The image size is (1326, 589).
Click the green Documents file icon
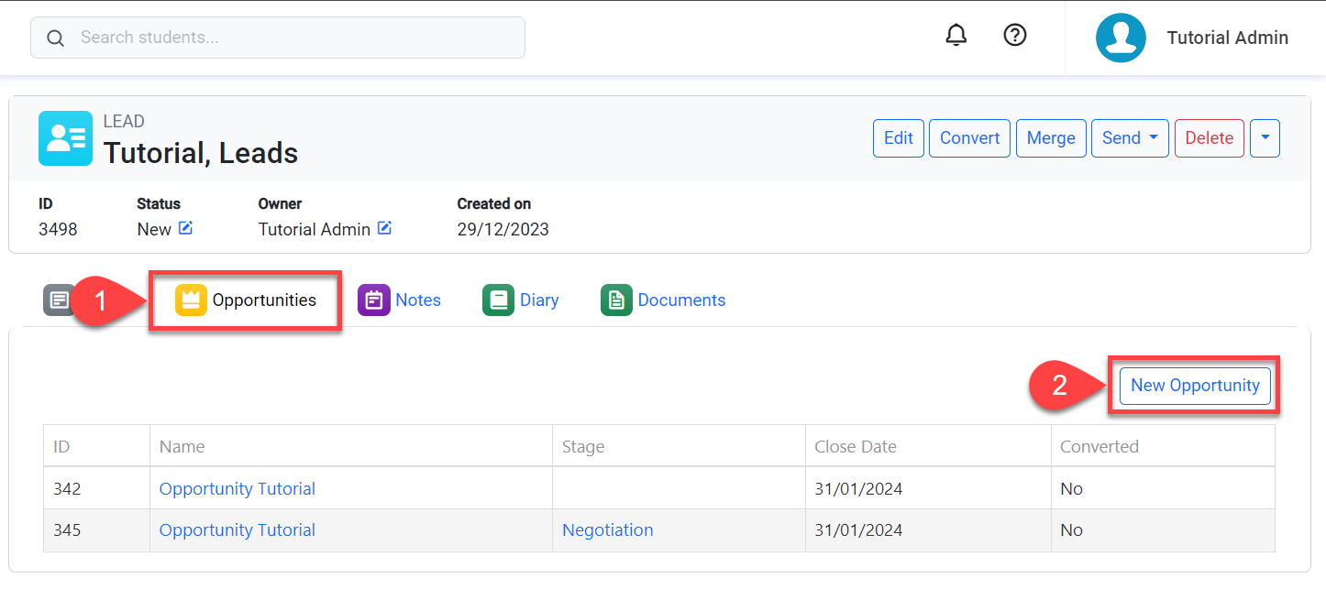[616, 300]
